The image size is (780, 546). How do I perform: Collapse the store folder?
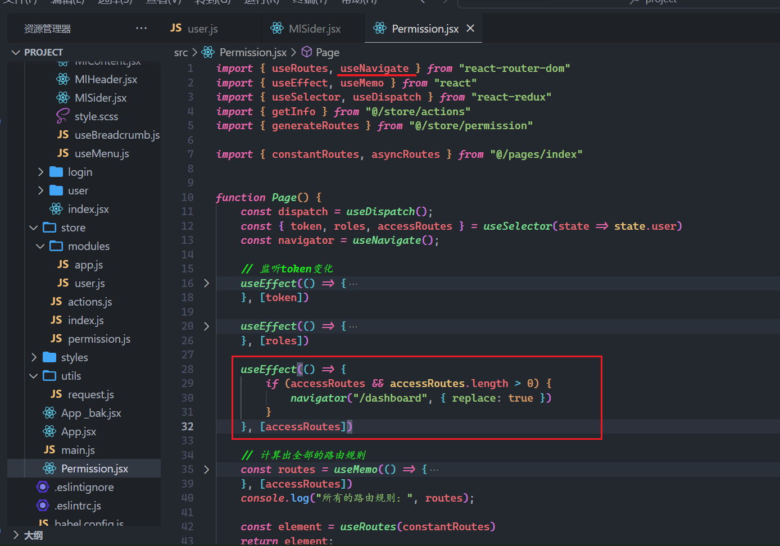coord(34,228)
